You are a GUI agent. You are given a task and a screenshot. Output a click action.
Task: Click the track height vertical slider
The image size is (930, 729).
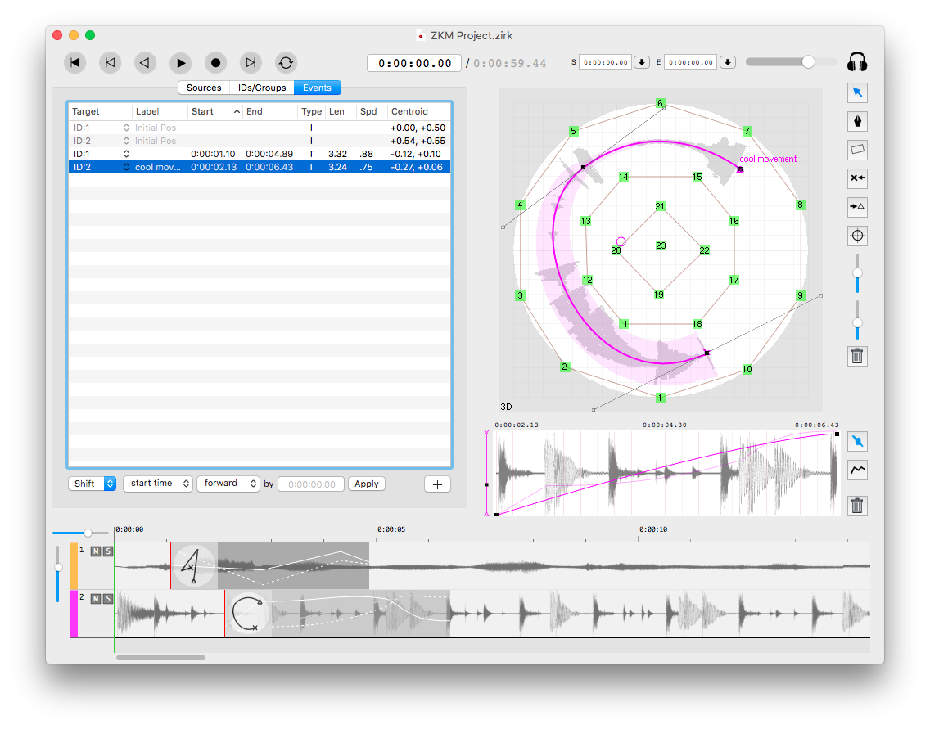point(58,568)
